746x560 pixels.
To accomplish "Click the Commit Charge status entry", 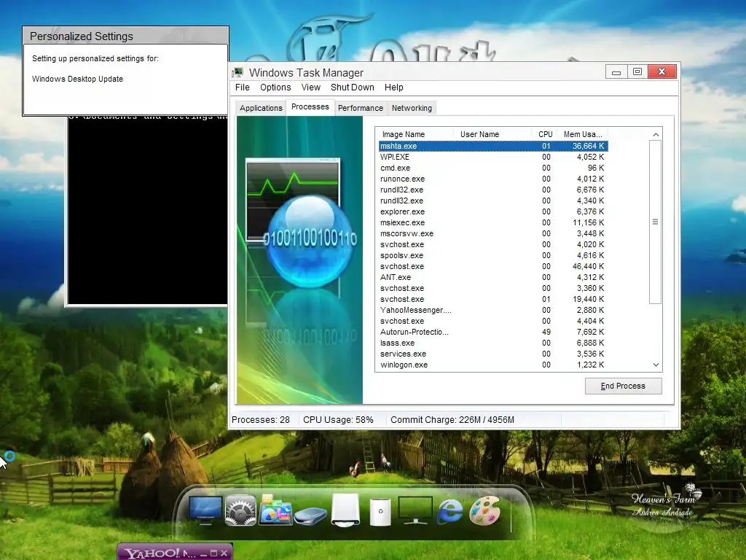I will (x=452, y=420).
